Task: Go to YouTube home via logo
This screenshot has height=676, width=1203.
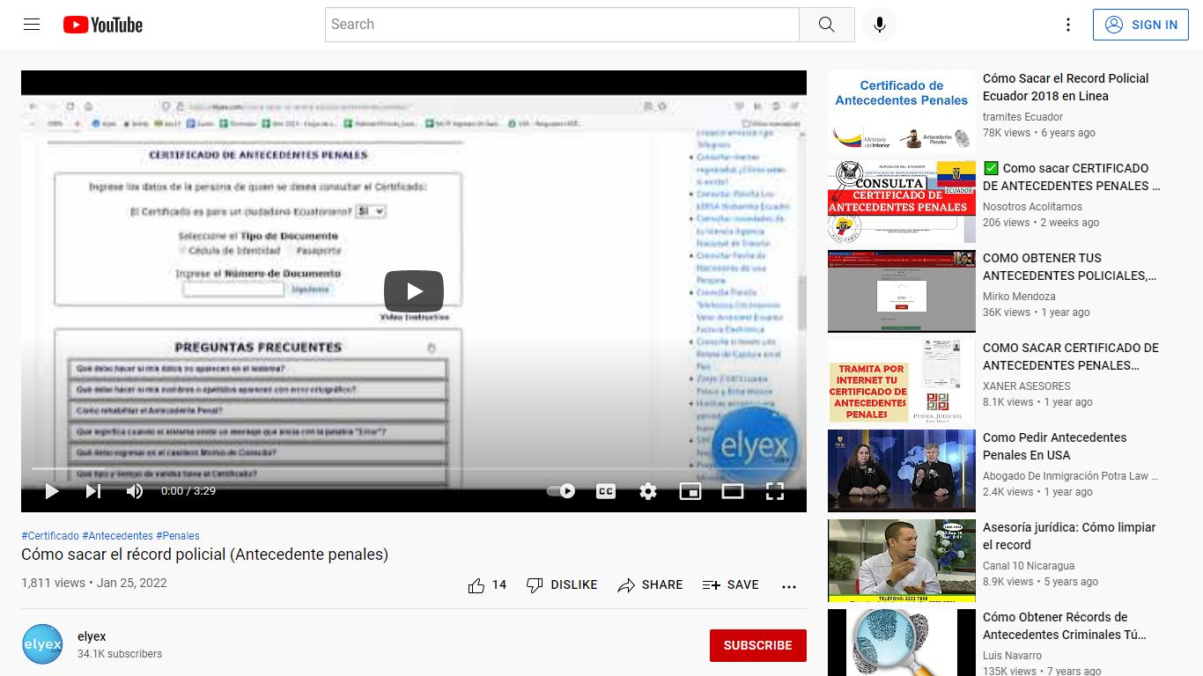Action: (103, 25)
